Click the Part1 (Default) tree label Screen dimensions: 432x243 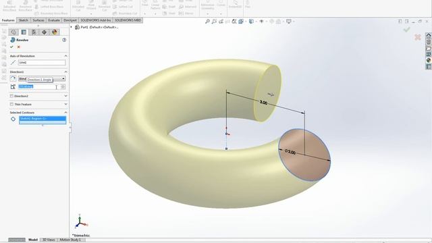99,27
